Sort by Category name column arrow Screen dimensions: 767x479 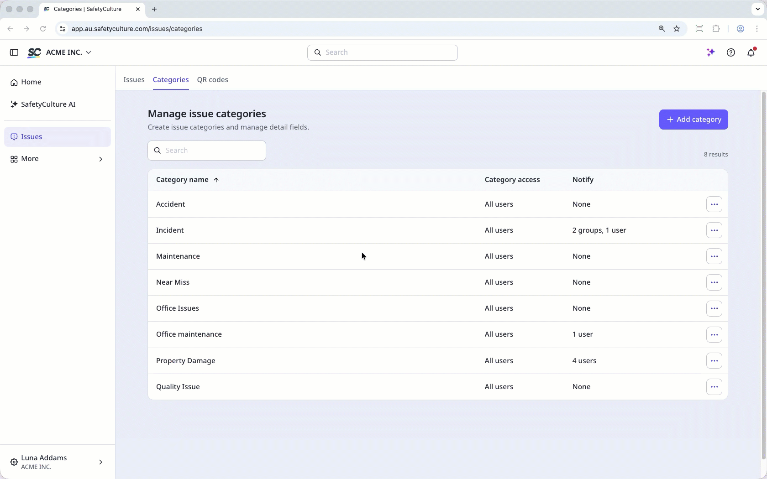(x=216, y=180)
